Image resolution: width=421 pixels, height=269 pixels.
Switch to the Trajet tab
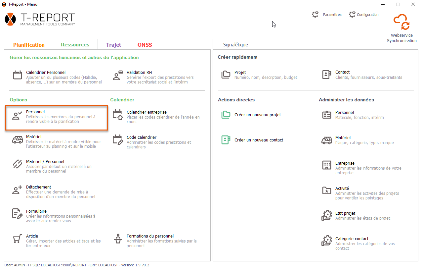113,45
